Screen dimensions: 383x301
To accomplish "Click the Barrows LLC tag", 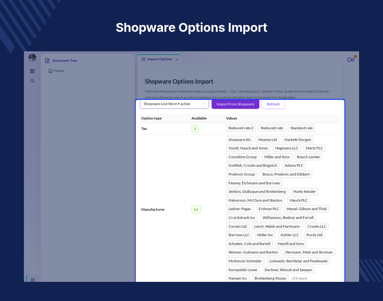I will click(x=239, y=235).
